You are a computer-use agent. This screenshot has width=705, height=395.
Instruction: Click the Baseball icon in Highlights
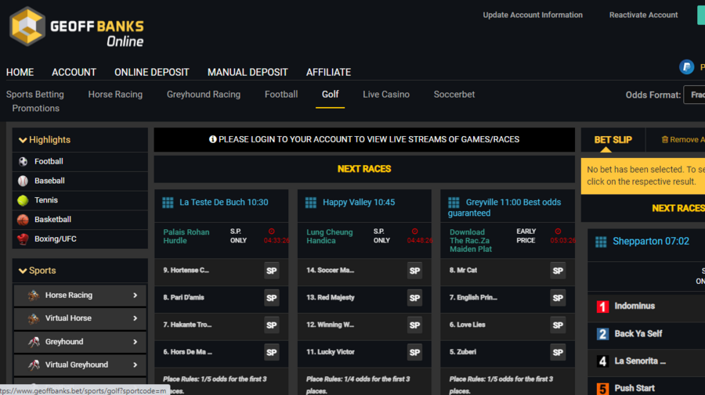(23, 181)
